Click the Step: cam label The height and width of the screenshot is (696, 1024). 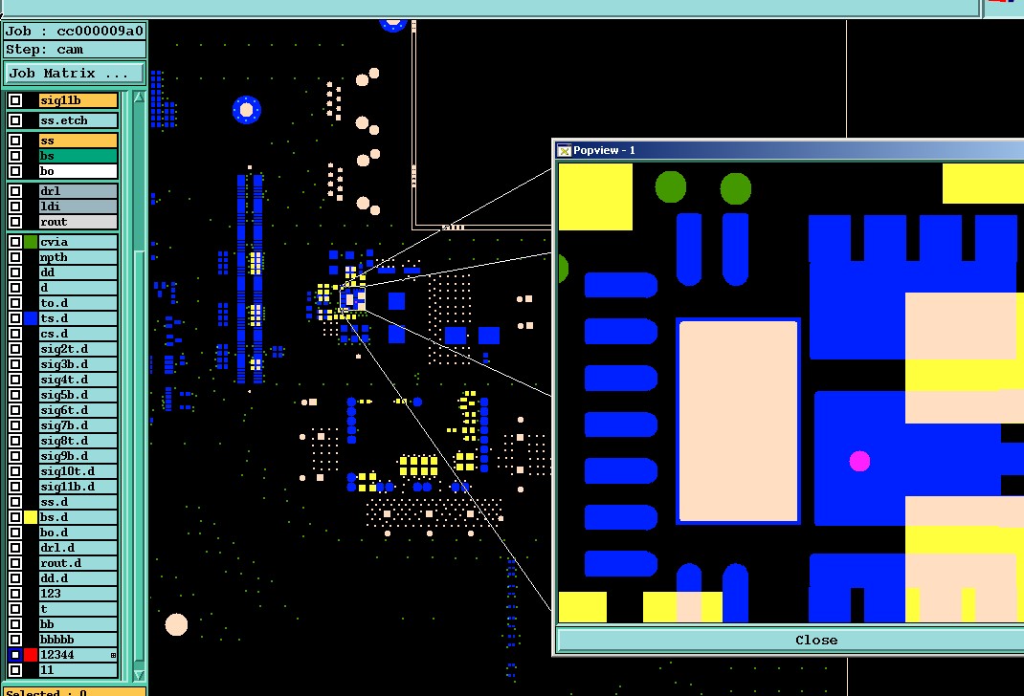click(75, 50)
